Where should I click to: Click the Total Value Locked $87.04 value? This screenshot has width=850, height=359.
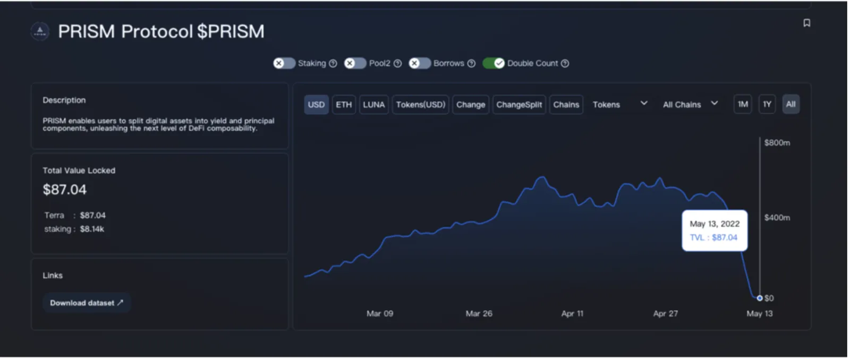64,190
